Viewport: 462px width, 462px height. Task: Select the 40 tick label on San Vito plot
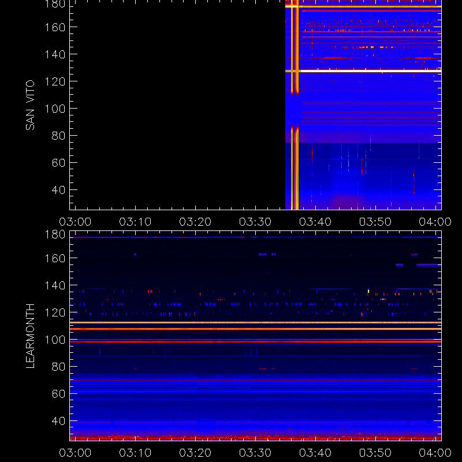tap(58, 190)
